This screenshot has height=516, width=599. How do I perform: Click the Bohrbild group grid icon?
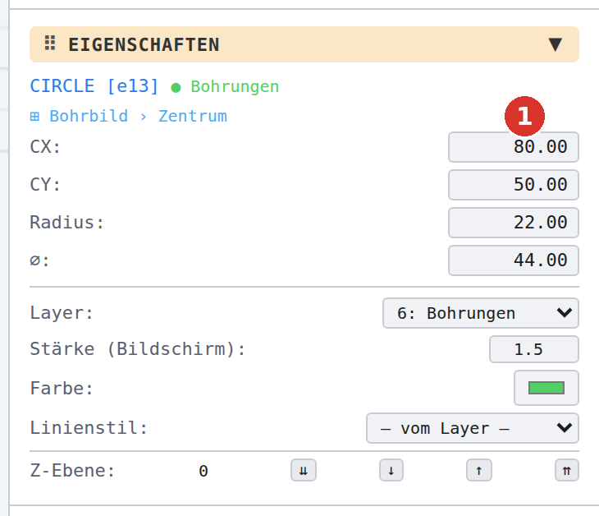point(34,117)
